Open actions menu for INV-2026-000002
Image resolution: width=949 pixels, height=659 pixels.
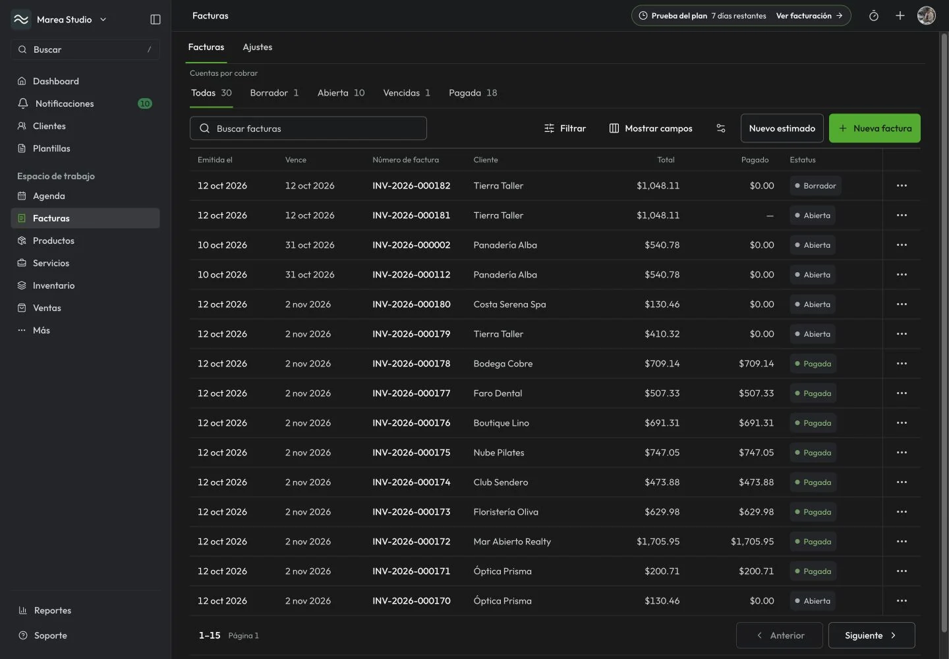(902, 245)
